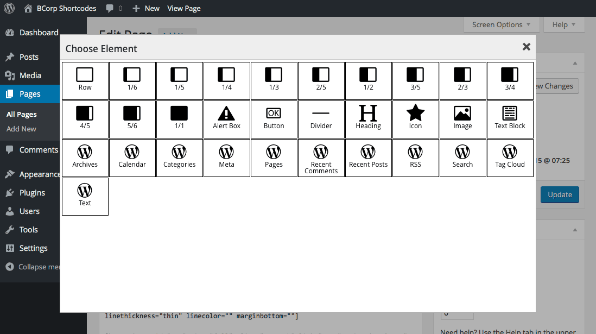The height and width of the screenshot is (334, 596).
Task: Insert the Calendar widget
Action: 132,157
